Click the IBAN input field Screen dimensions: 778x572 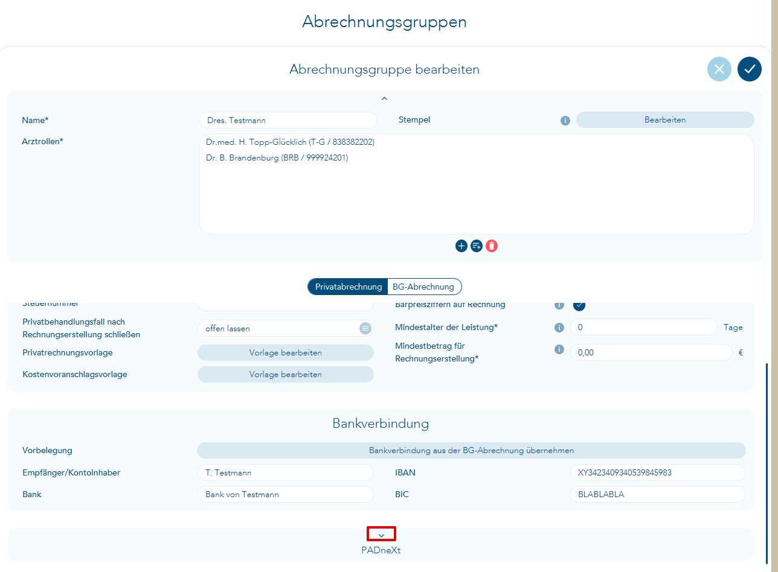click(657, 472)
